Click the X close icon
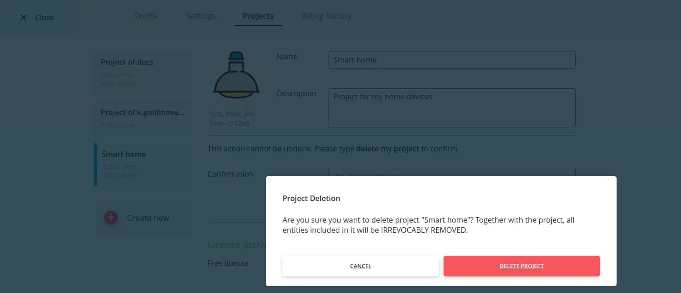The height and width of the screenshot is (293, 681). [x=23, y=17]
